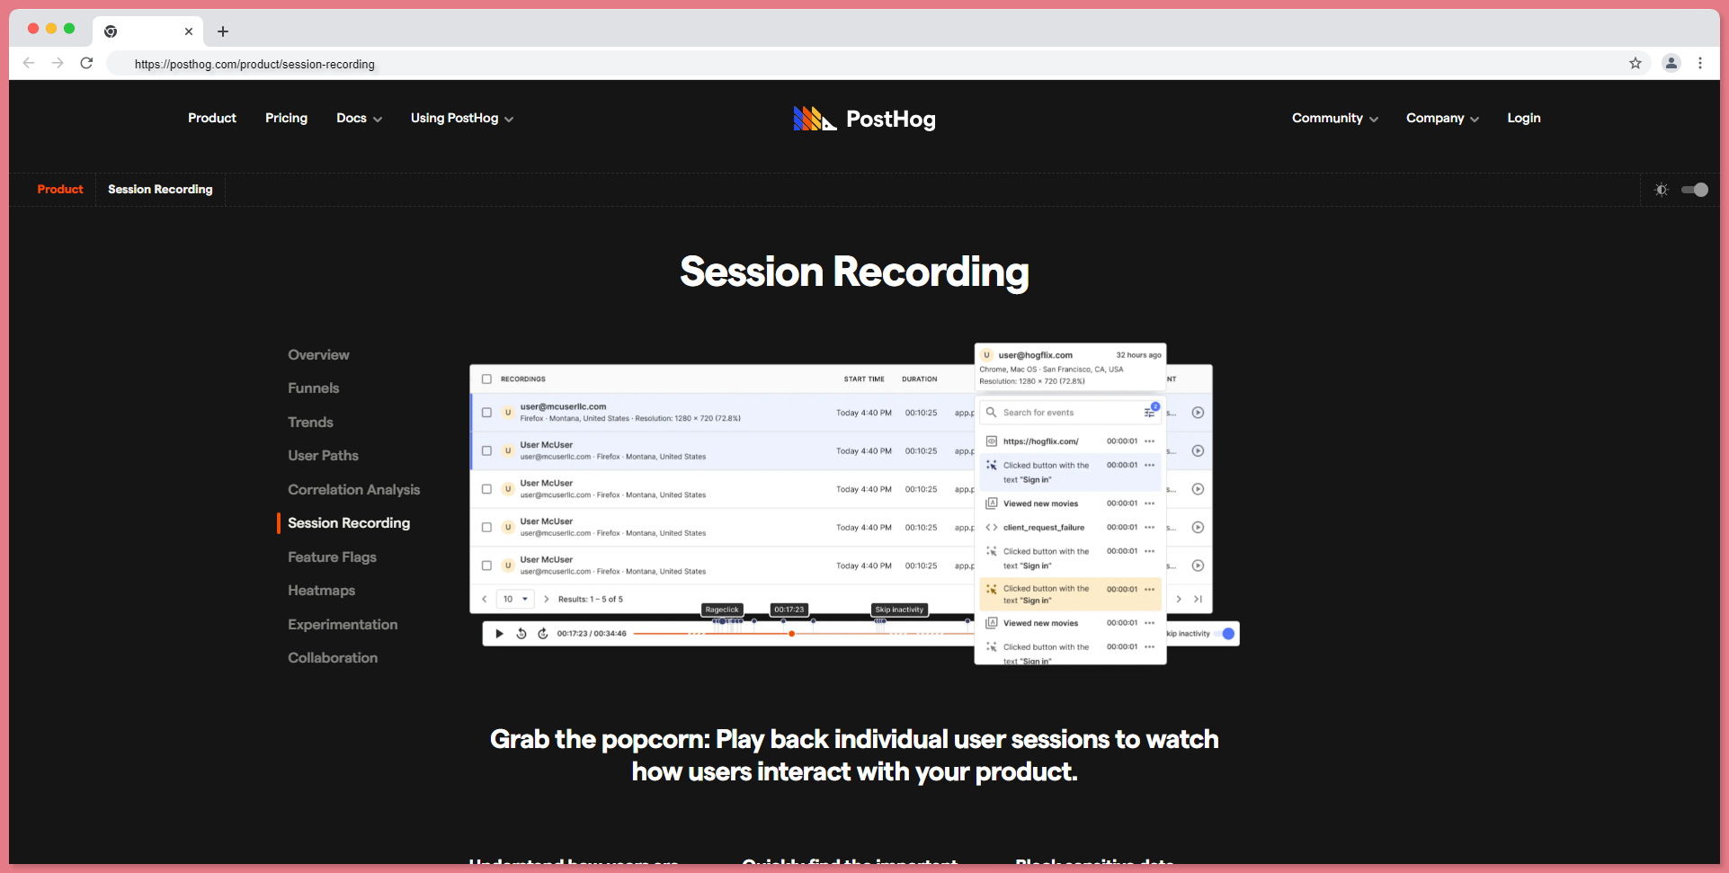Click the Login link
This screenshot has width=1729, height=873.
[1524, 118]
